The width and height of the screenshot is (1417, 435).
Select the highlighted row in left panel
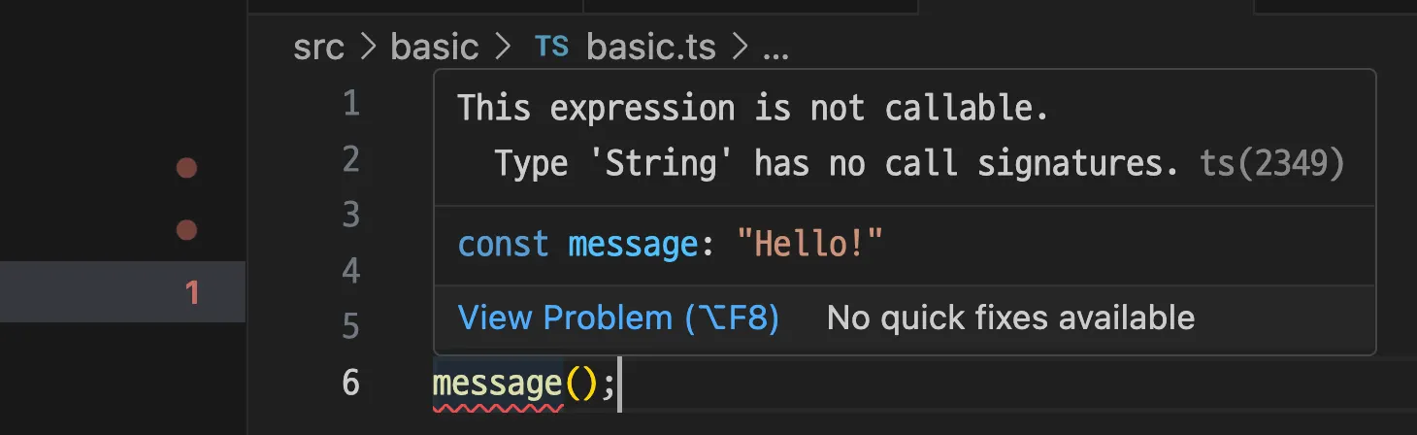pyautogui.click(x=122, y=291)
